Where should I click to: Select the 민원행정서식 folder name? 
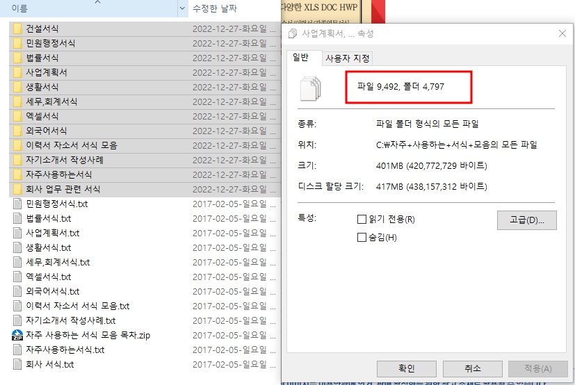pyautogui.click(x=51, y=43)
